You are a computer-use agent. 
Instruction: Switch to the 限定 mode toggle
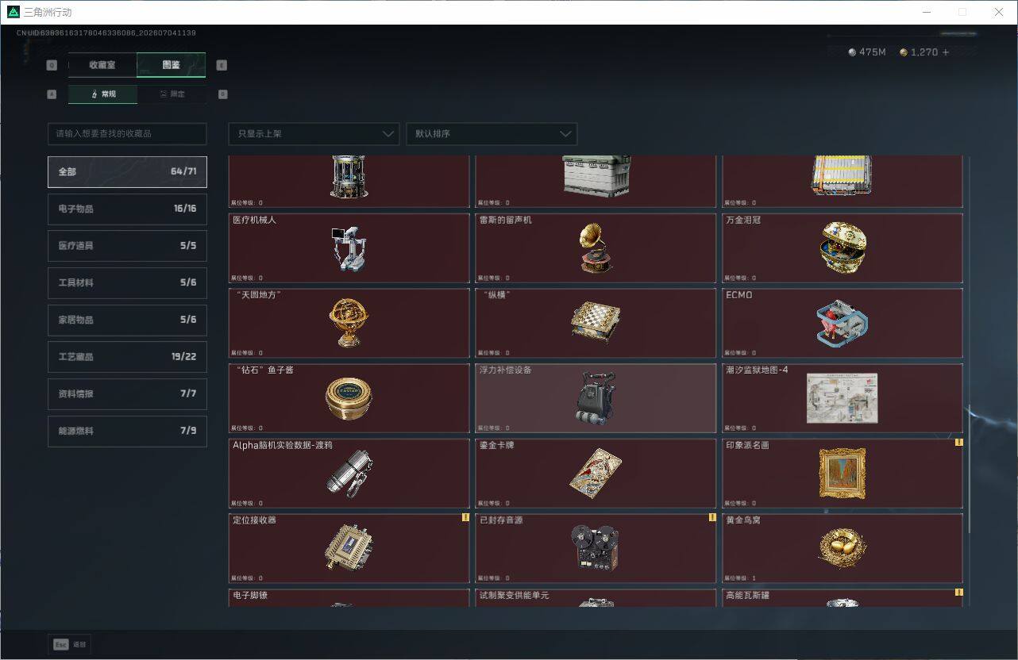[x=172, y=94]
